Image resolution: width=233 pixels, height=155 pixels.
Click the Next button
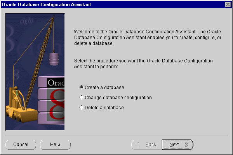177,145
